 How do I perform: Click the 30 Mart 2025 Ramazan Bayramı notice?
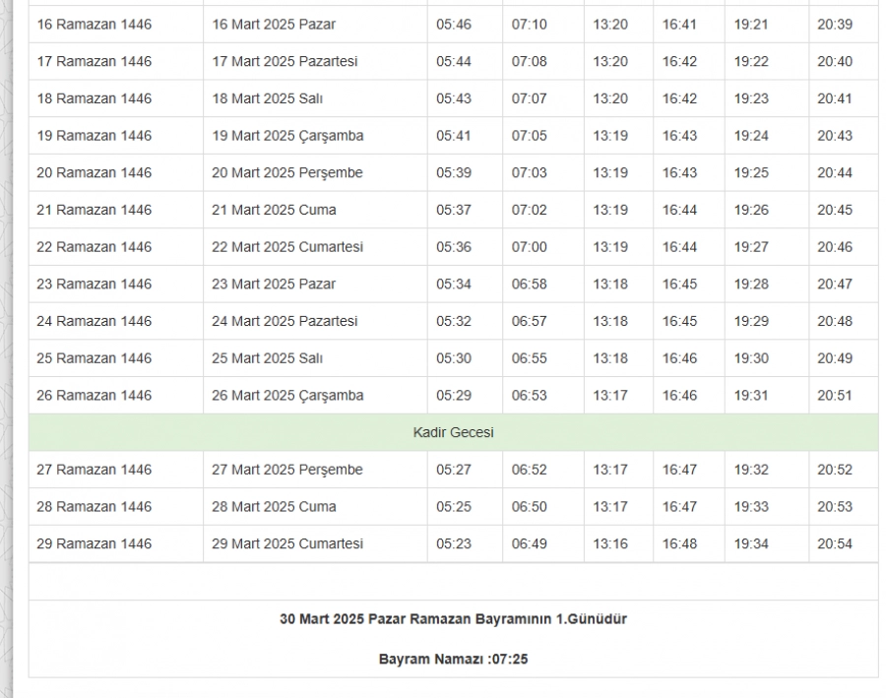click(x=453, y=619)
